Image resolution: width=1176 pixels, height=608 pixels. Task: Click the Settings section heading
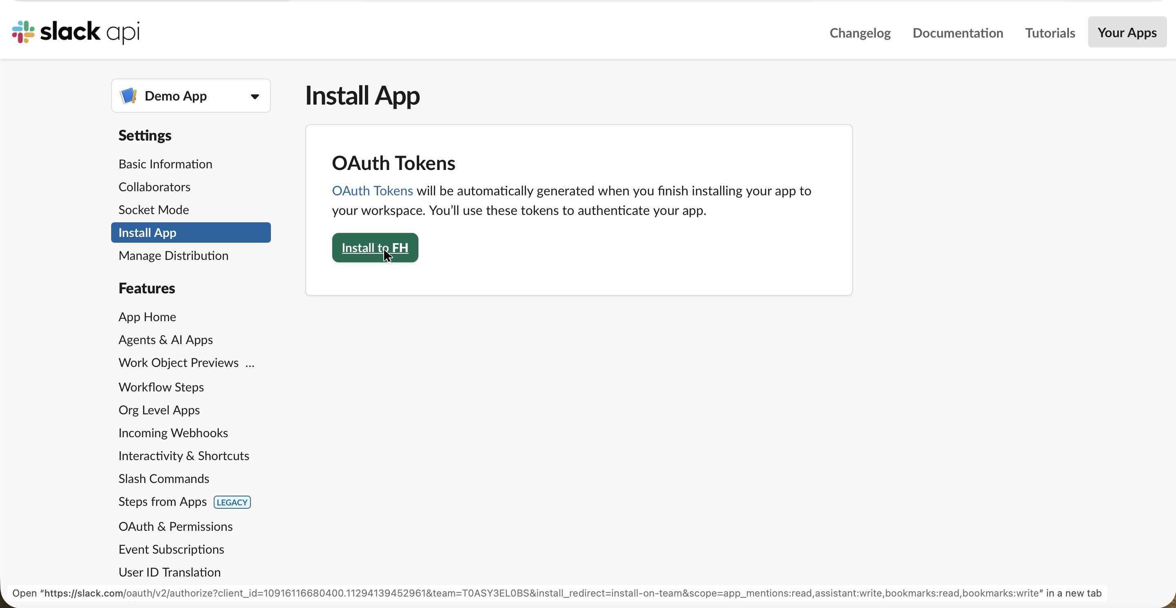145,136
